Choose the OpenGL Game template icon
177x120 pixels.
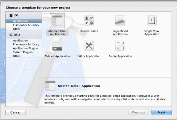89,20
